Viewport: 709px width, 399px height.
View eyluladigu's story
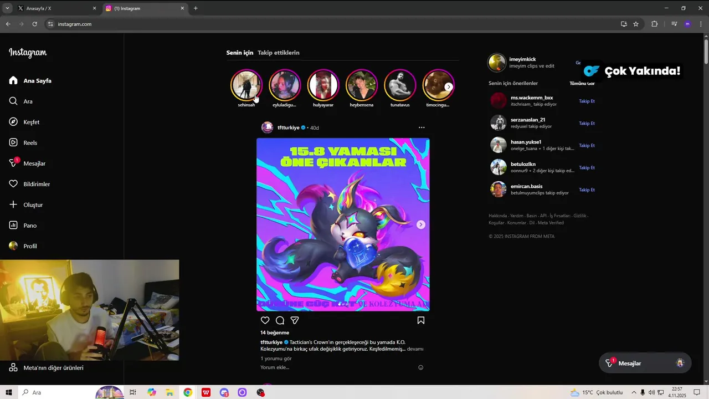coord(285,85)
